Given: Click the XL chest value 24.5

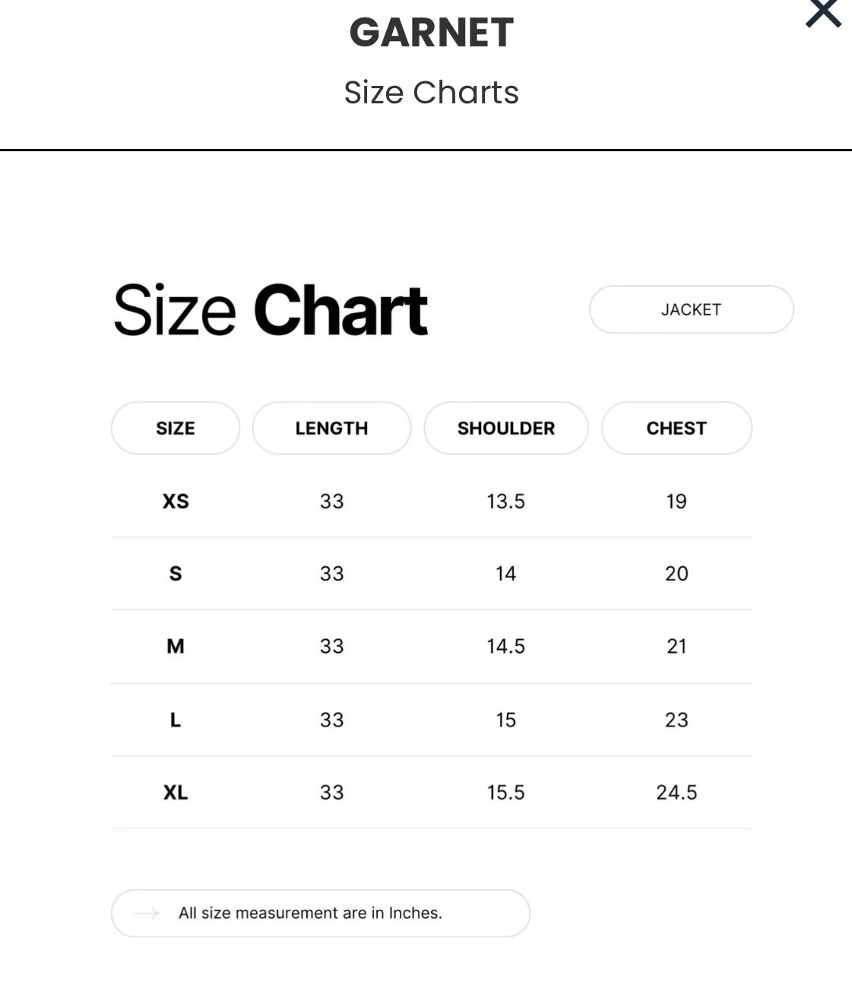Looking at the screenshot, I should (676, 793).
